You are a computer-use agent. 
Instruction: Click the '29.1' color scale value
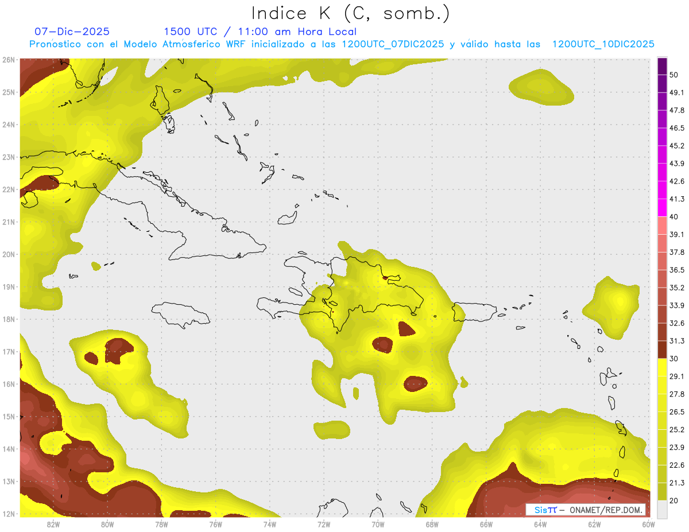click(x=677, y=376)
